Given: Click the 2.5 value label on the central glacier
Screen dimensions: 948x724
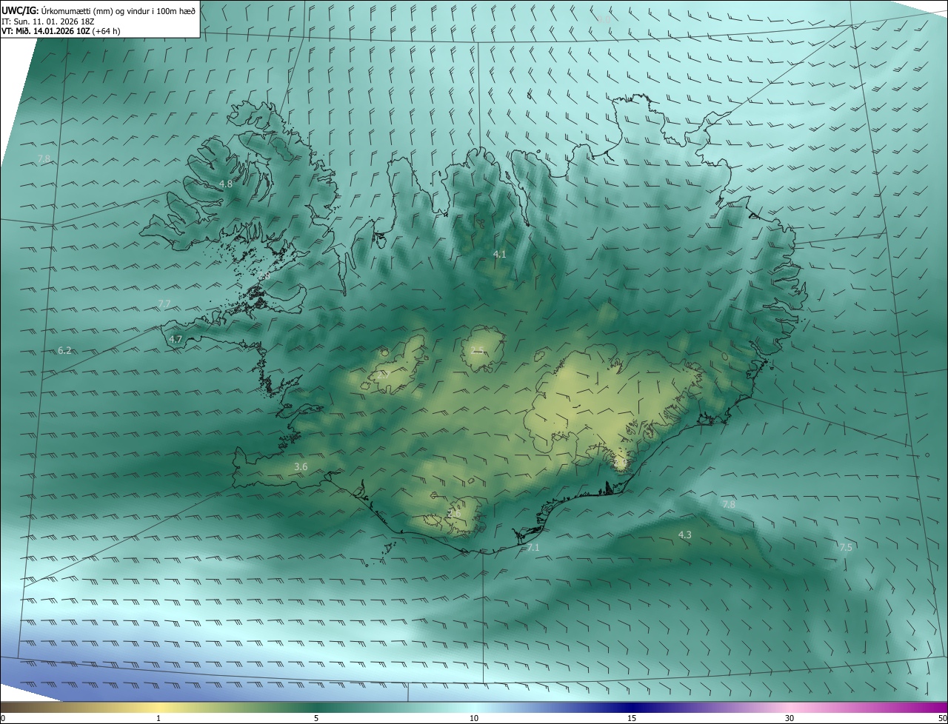Looking at the screenshot, I should (478, 350).
